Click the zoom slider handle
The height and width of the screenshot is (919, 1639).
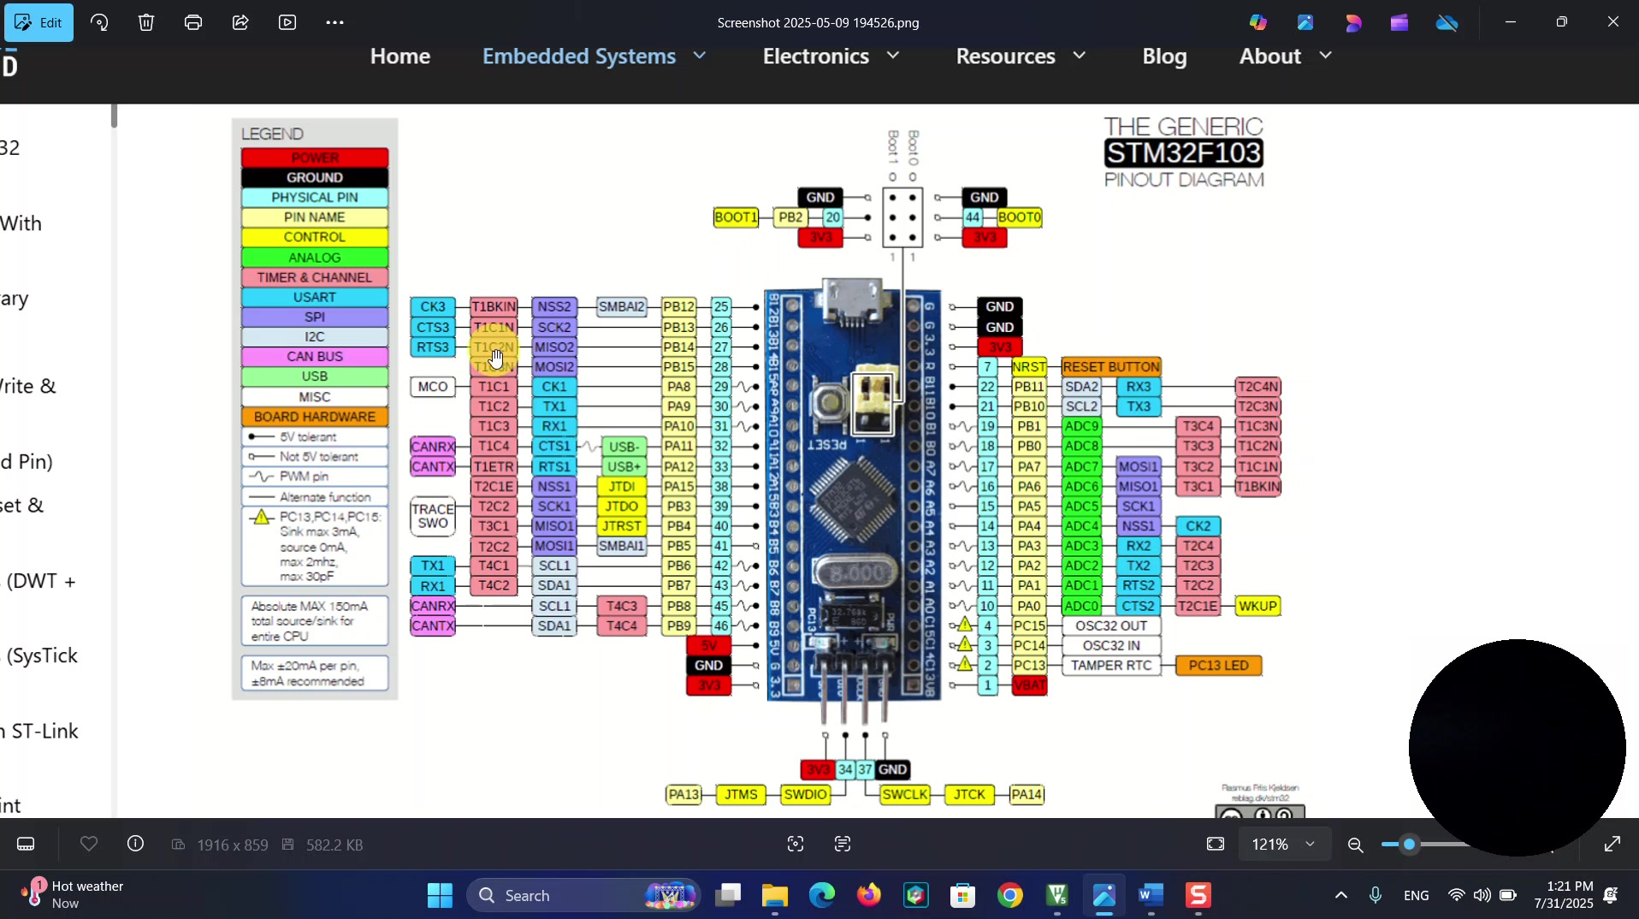(x=1410, y=845)
